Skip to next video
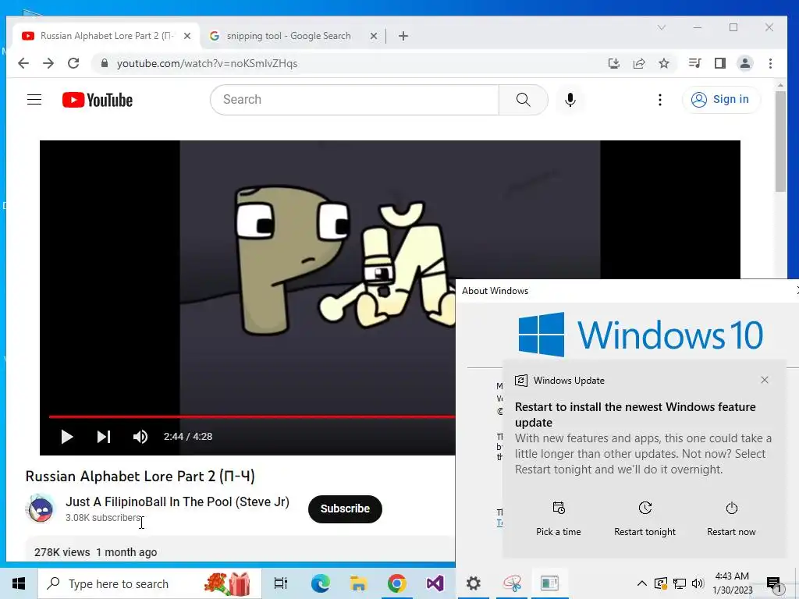799x599 pixels. click(x=104, y=437)
